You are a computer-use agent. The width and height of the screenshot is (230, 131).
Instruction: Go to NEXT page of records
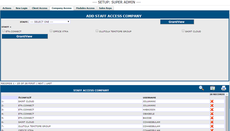tap(41, 83)
